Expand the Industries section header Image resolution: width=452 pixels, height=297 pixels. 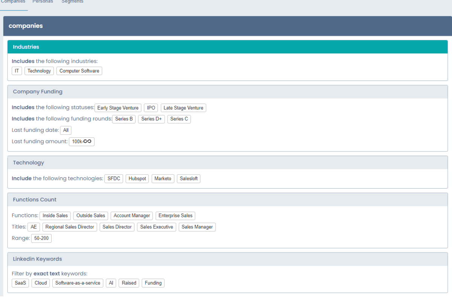click(x=26, y=47)
